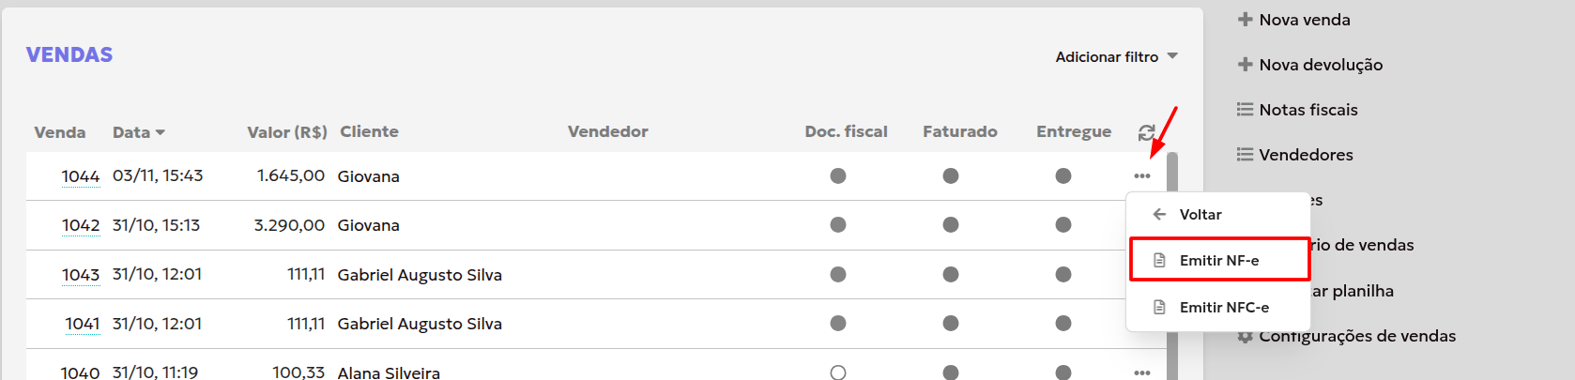Click the list icon beside Notas fiscais
Image resolution: width=1575 pixels, height=380 pixels.
tap(1246, 110)
